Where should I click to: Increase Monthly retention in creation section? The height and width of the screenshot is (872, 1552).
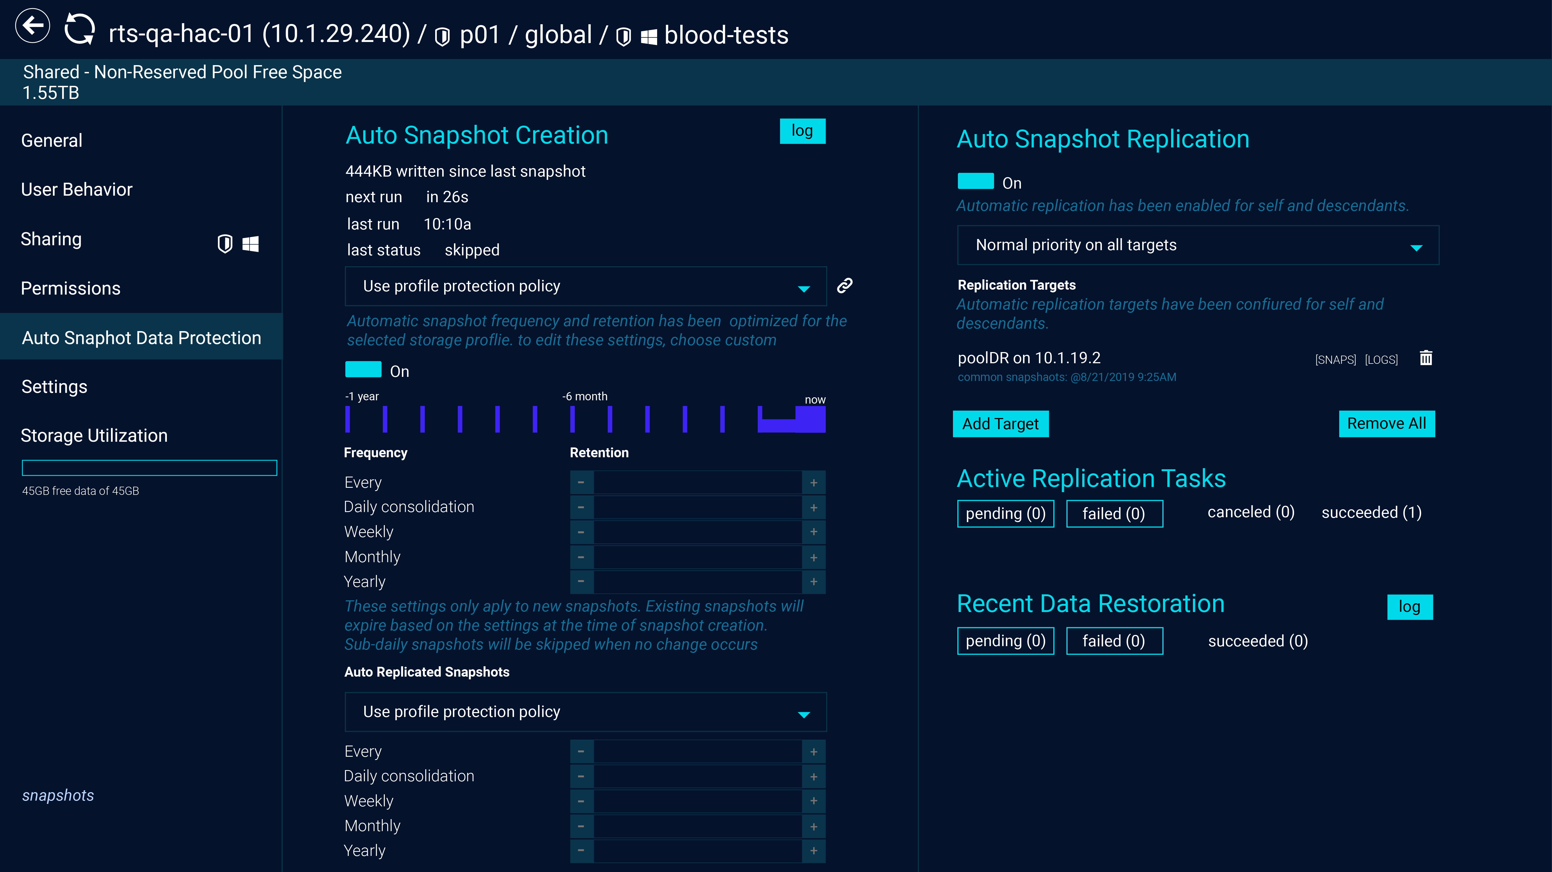point(813,557)
